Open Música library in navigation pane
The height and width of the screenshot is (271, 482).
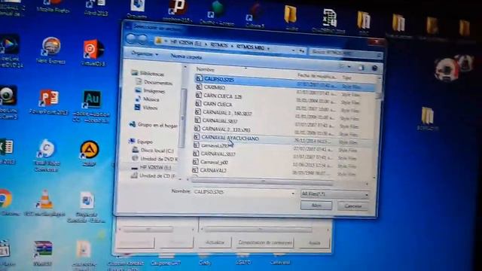point(148,99)
